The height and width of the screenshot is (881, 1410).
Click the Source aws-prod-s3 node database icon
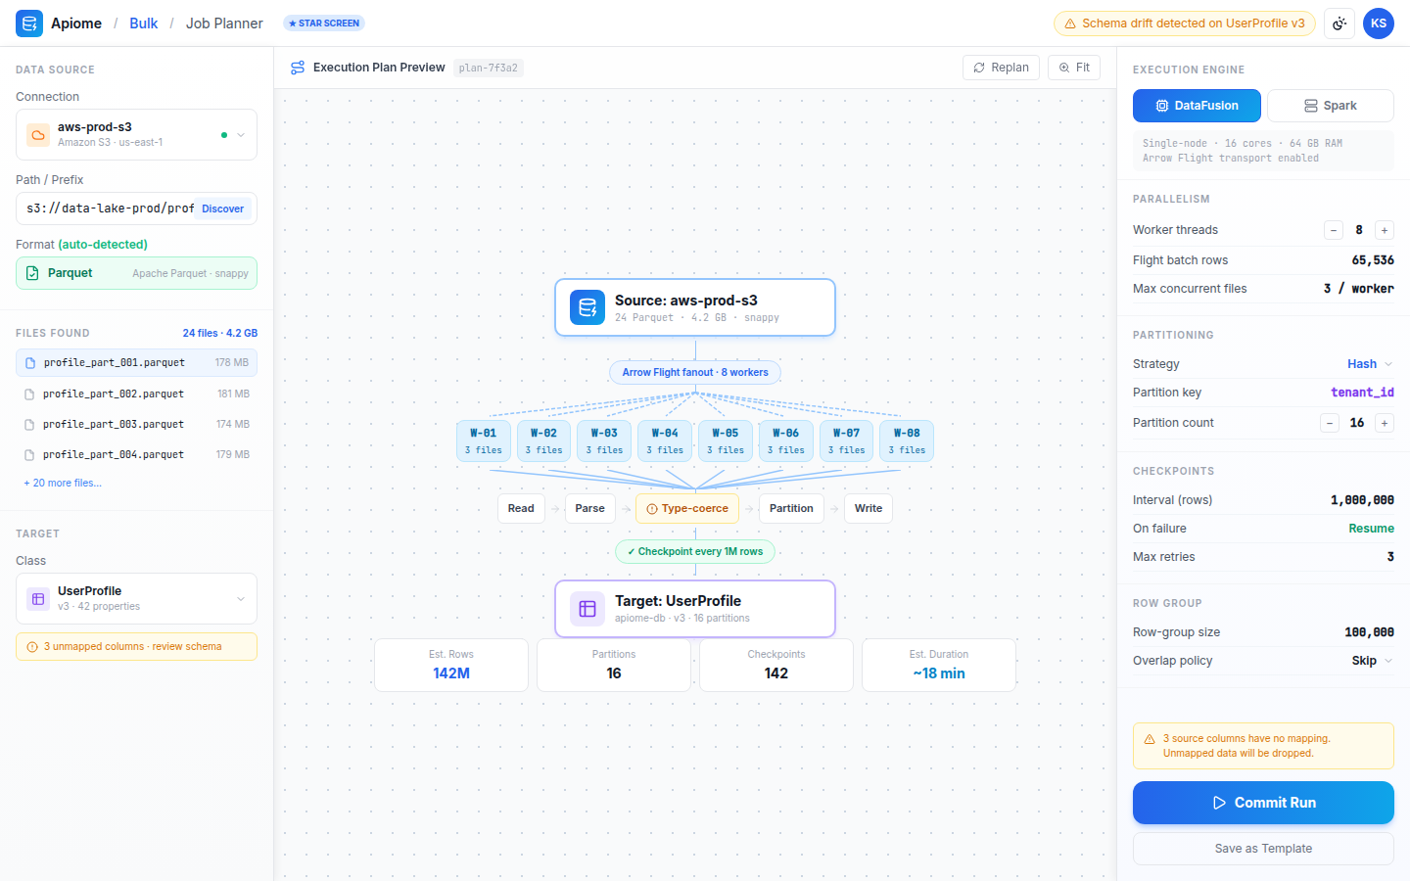tap(587, 307)
